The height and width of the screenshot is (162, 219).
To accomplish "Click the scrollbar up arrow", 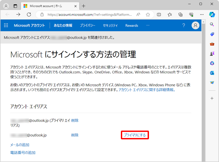I will tap(203, 22).
